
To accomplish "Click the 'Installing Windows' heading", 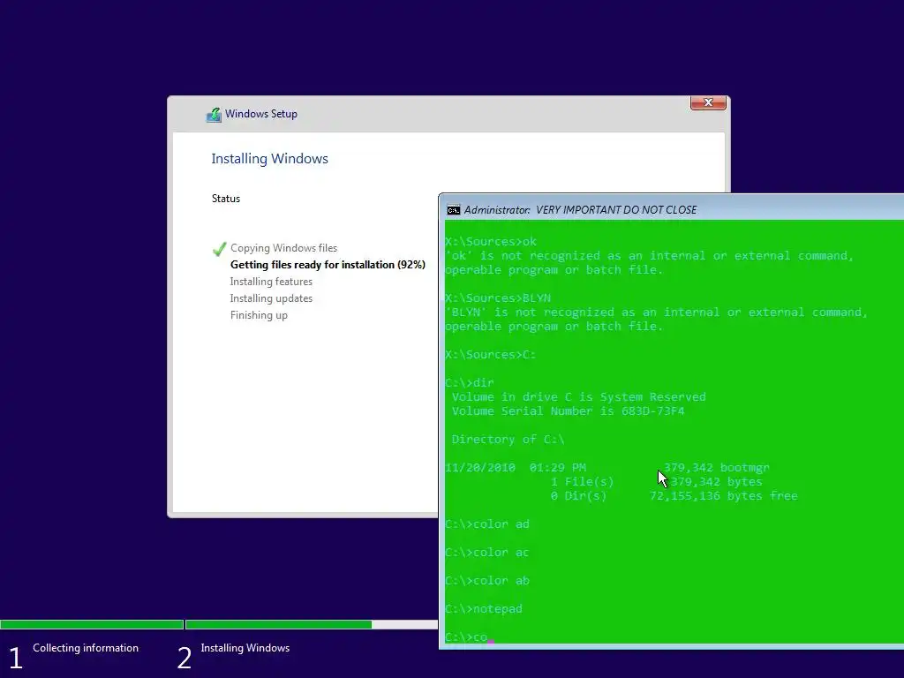I will point(269,159).
